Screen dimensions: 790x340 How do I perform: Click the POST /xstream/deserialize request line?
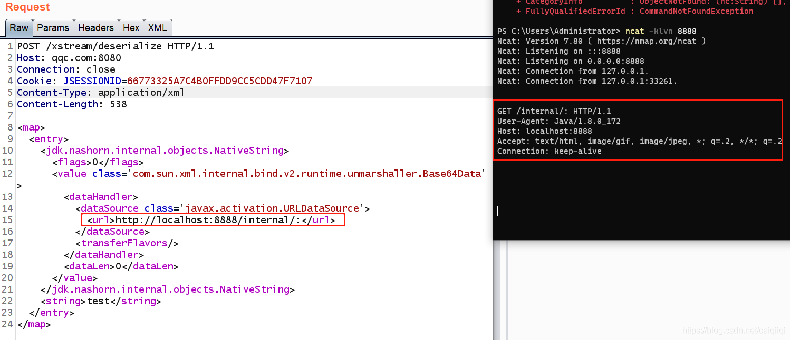(115, 46)
